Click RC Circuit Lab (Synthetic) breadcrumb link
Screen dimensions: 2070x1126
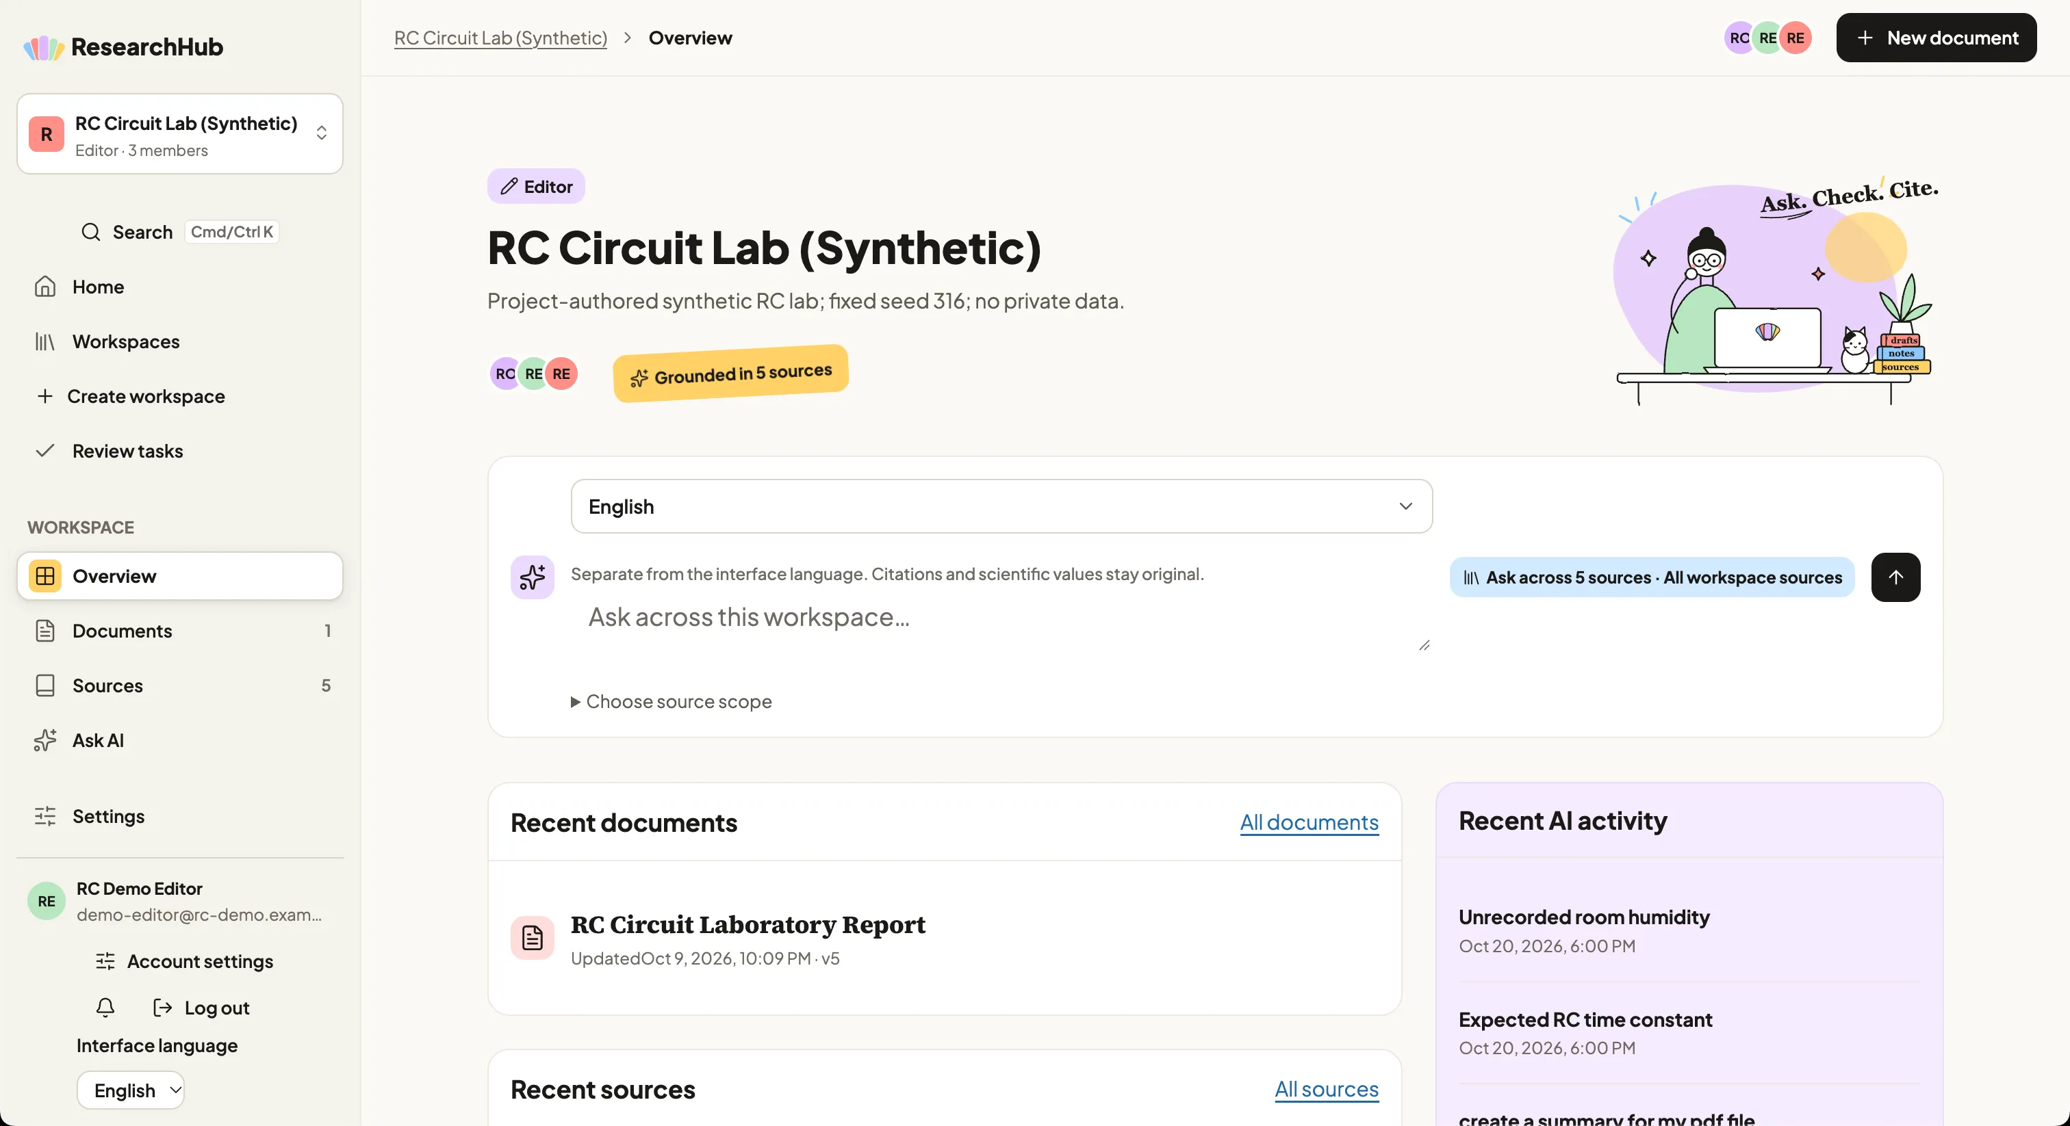tap(500, 38)
